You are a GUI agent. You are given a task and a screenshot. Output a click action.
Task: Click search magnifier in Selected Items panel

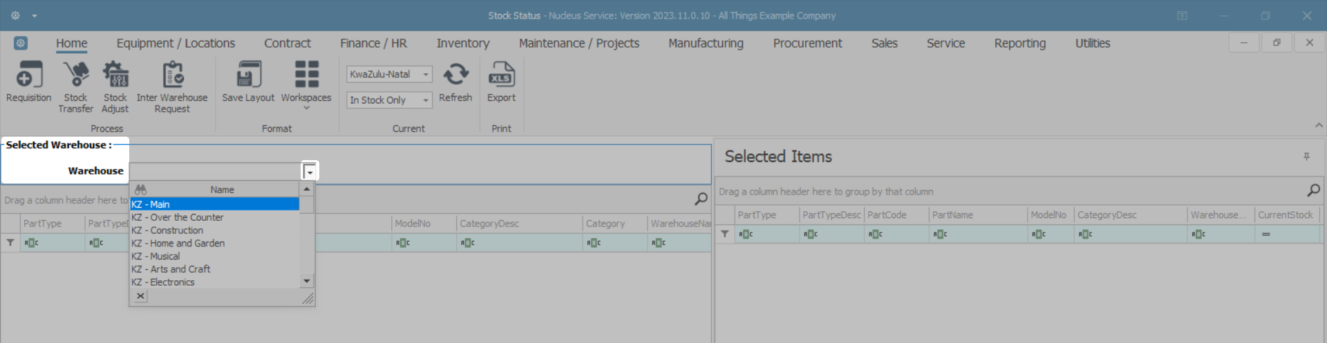click(x=1313, y=190)
